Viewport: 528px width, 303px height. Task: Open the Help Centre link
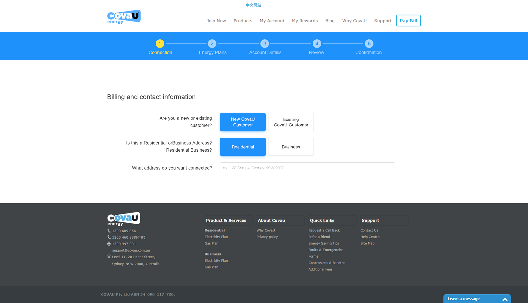point(370,237)
